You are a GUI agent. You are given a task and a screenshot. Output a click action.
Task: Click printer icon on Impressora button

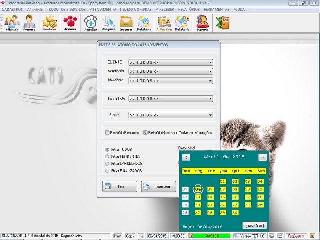pos(146,186)
